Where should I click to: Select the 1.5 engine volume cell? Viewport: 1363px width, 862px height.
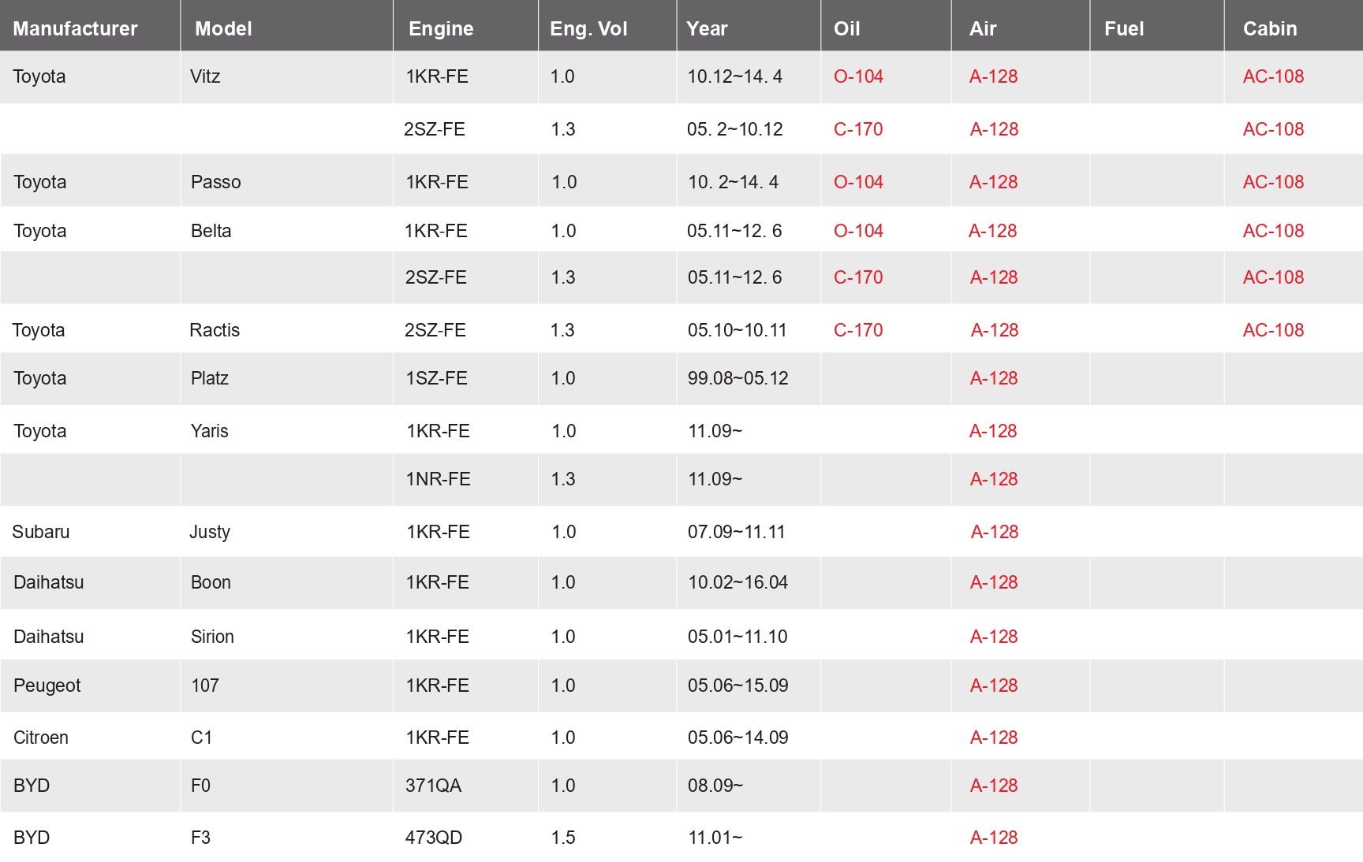tap(563, 838)
